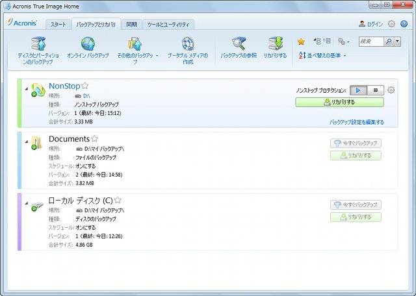Image resolution: width=416 pixels, height=296 pixels.
Task: Click ローカル ディスク (C) schedule オンにする
Action: click(86, 228)
